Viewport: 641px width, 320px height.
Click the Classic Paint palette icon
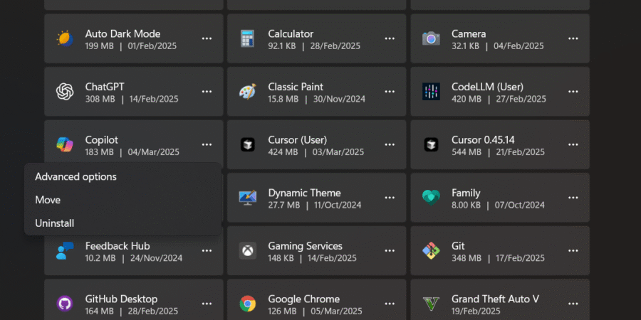coord(247,92)
